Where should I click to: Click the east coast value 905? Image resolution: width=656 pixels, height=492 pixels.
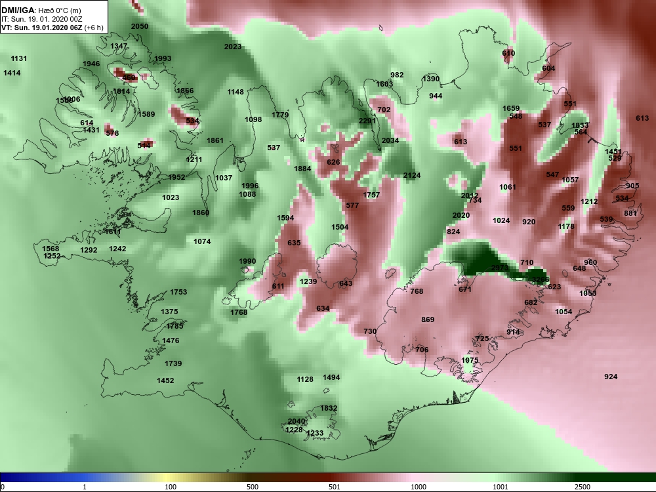coord(632,186)
